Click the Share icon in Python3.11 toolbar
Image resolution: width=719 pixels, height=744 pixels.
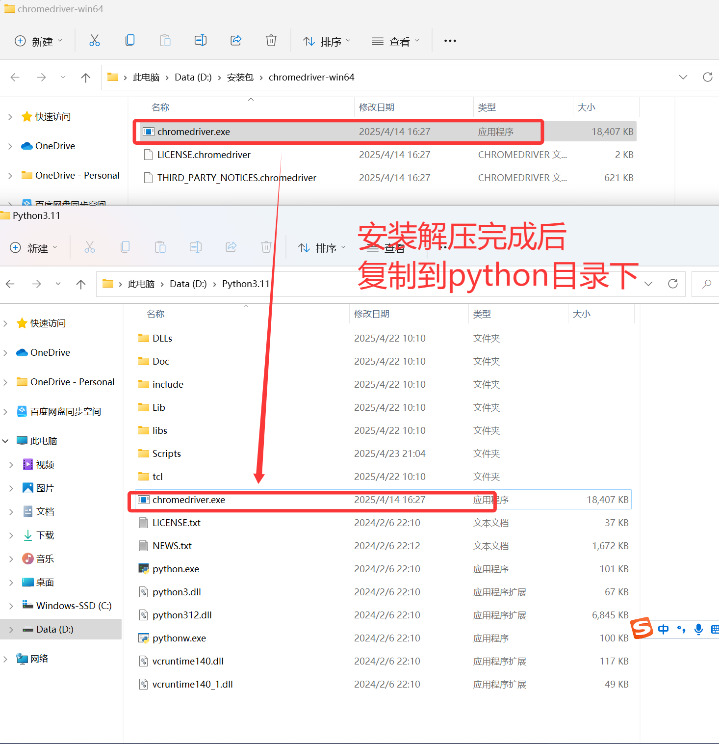coord(231,247)
